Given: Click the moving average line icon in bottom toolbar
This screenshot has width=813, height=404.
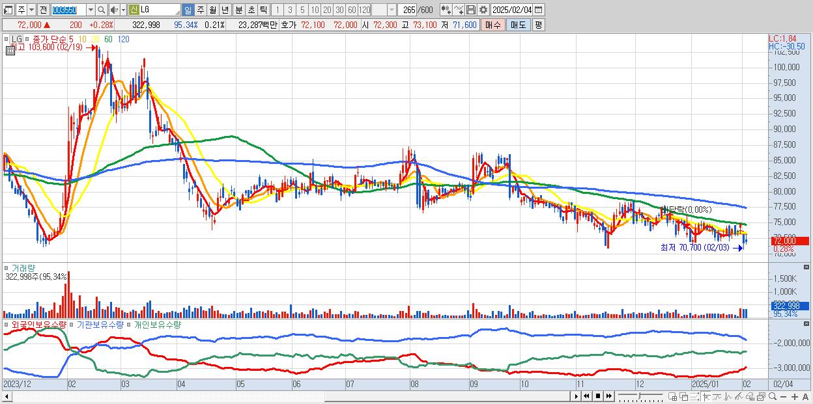Looking at the screenshot, I should pos(717,396).
